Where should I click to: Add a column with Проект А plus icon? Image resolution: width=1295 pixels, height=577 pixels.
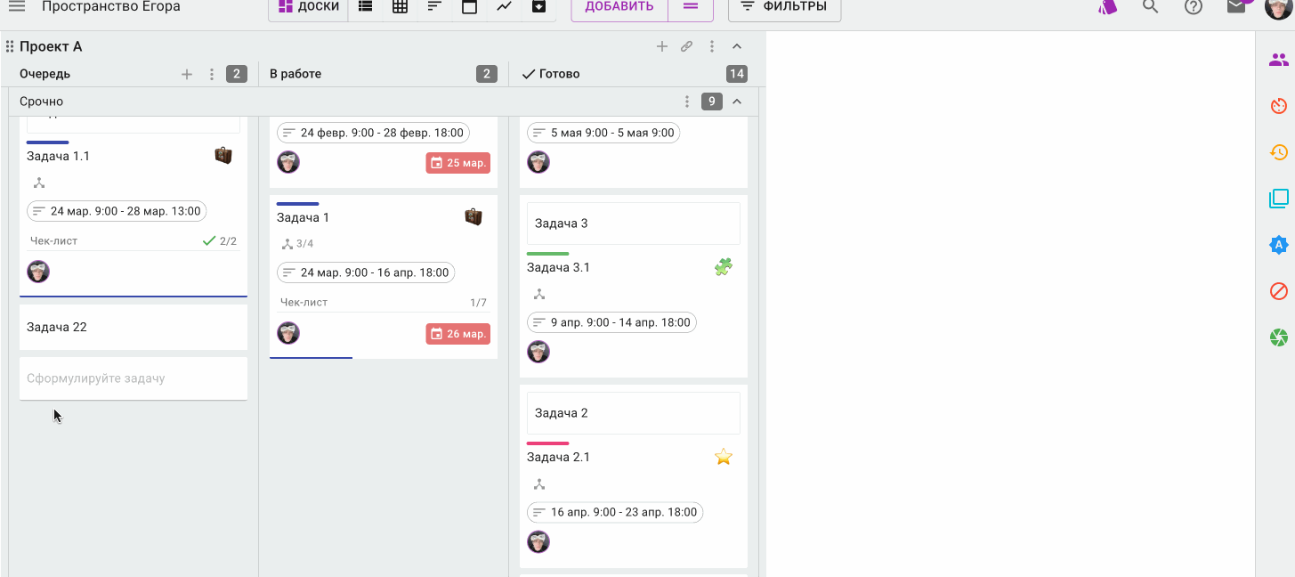point(661,46)
